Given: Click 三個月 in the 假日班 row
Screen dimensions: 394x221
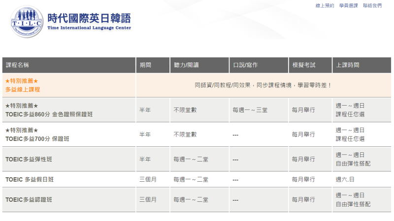Looking at the screenshot, I should [x=148, y=180].
